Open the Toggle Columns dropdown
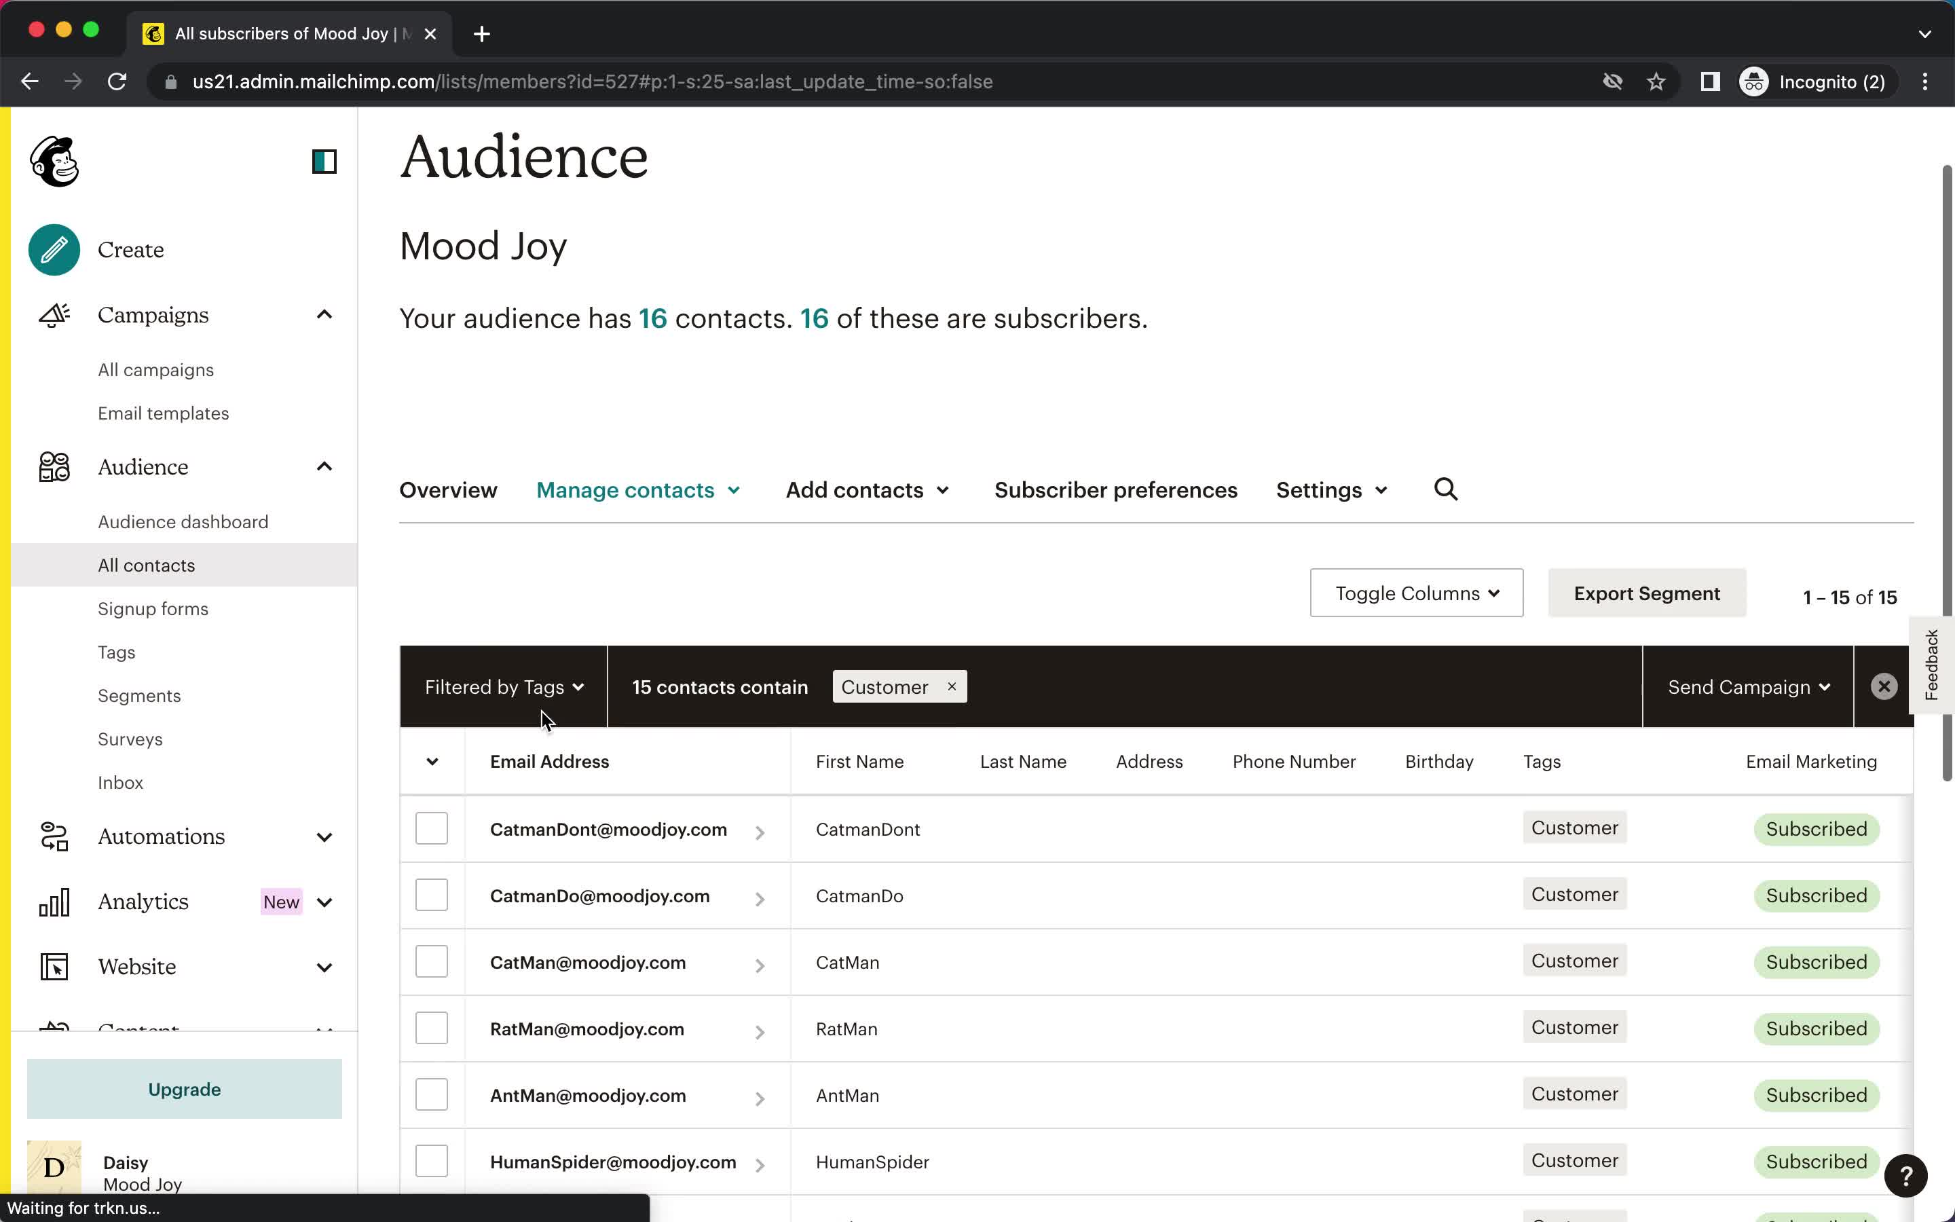 pos(1416,593)
